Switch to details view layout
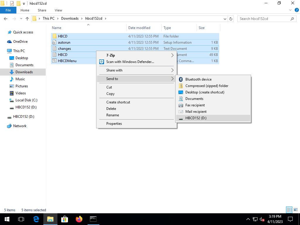The height and width of the screenshot is (225, 300). 289,210
